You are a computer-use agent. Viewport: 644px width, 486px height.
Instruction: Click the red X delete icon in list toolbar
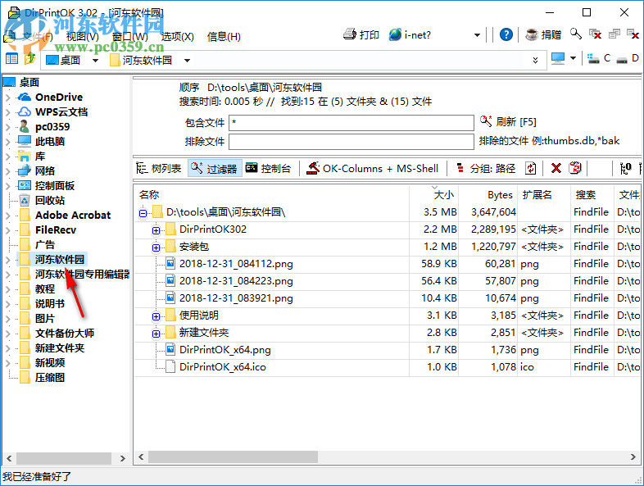click(x=556, y=169)
